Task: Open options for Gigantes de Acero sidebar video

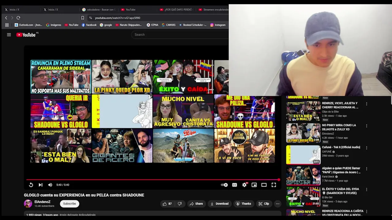Action: click(367, 169)
